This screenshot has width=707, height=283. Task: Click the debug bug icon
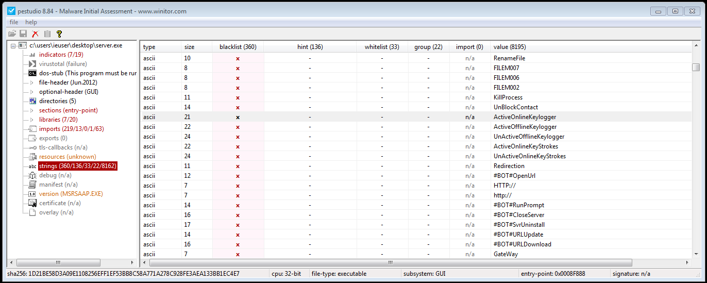(x=32, y=175)
